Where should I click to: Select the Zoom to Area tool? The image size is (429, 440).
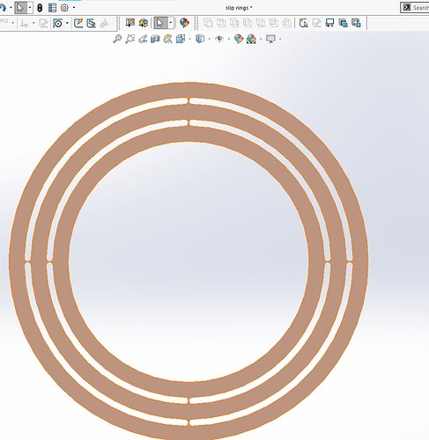point(129,39)
